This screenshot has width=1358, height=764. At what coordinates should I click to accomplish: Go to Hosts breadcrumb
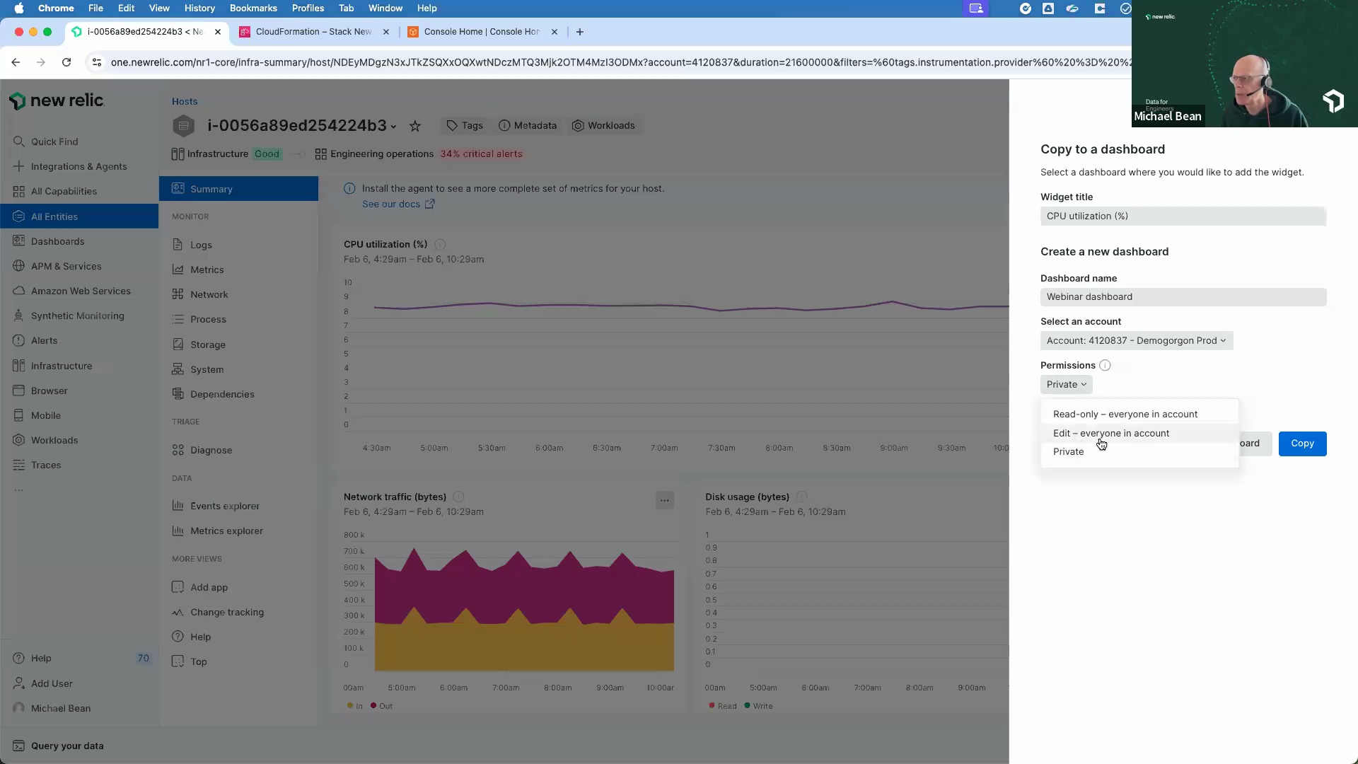(x=185, y=101)
